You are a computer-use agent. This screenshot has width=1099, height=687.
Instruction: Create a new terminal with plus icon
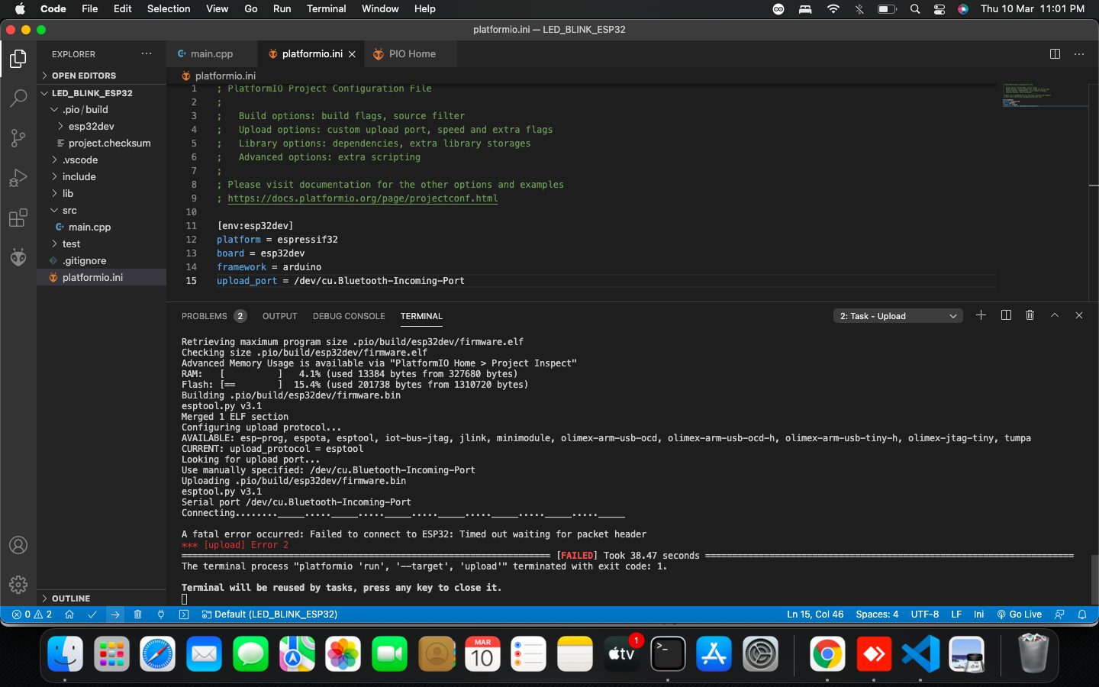point(981,315)
